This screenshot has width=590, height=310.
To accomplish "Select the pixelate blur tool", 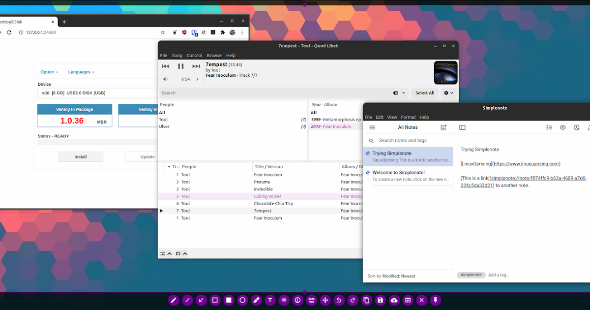I will (x=284, y=300).
